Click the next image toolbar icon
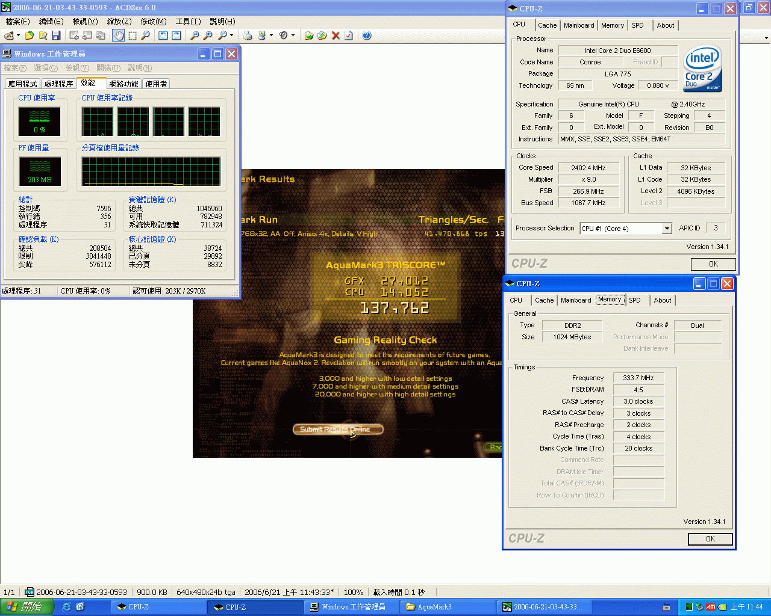The image size is (771, 616). tap(87, 35)
